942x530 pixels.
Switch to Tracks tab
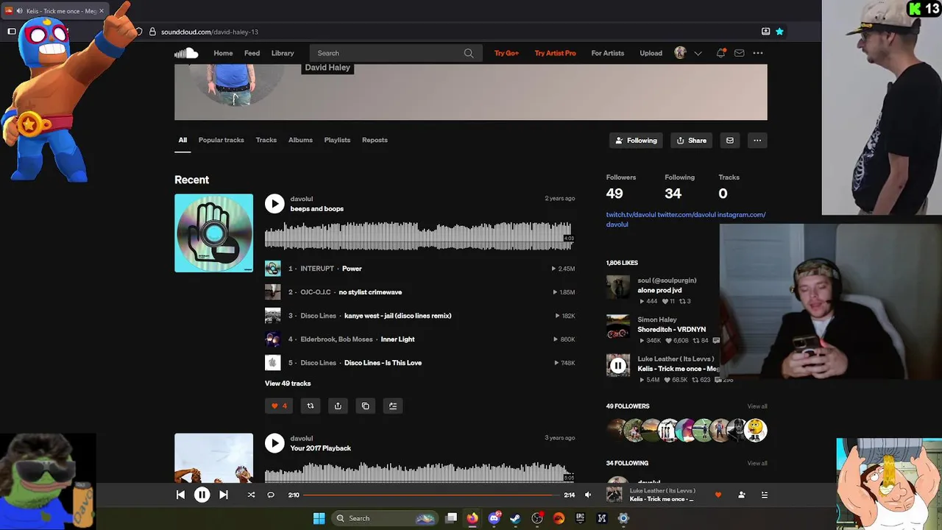click(266, 140)
